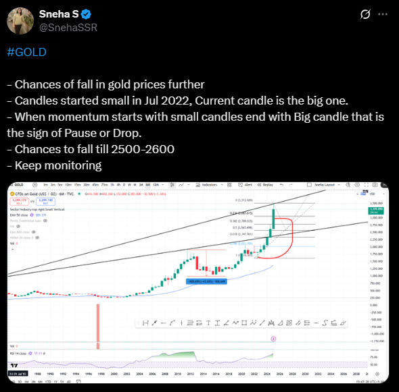Image resolution: width=399 pixels, height=392 pixels.
Task: Select the text tool in drawing favorites bar
Action: click(x=208, y=323)
